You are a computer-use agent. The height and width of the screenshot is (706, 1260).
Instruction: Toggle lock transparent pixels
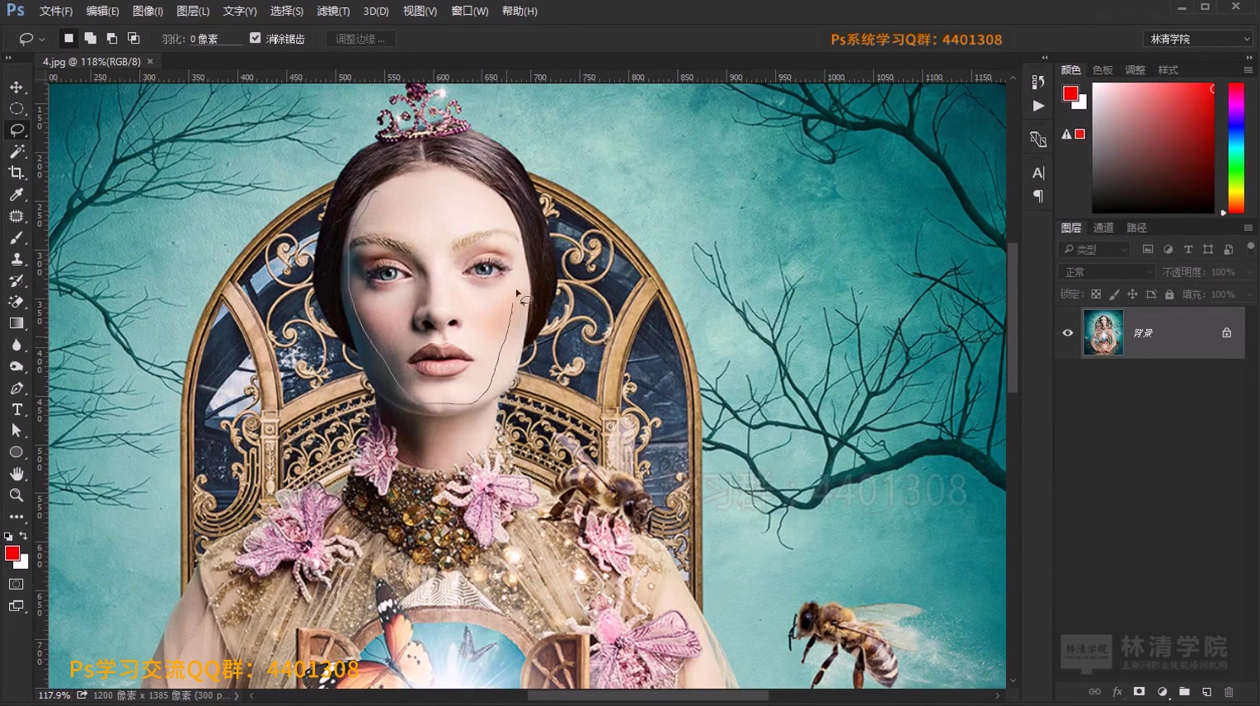click(1096, 294)
